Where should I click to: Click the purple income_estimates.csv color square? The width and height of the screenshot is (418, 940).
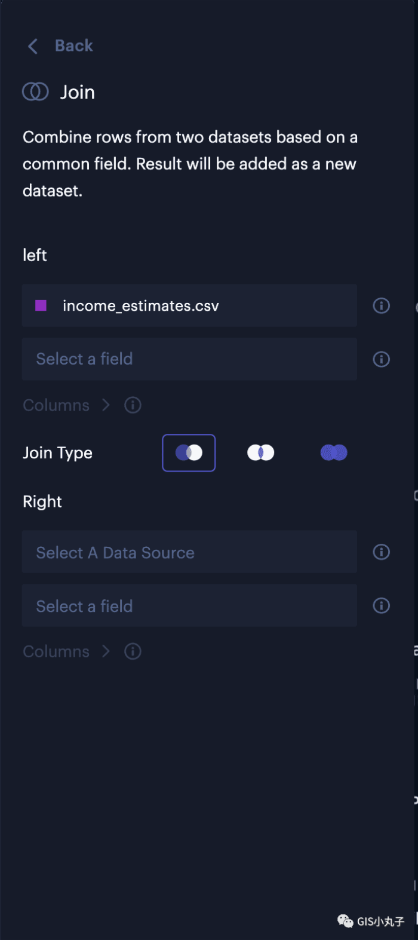click(x=41, y=306)
